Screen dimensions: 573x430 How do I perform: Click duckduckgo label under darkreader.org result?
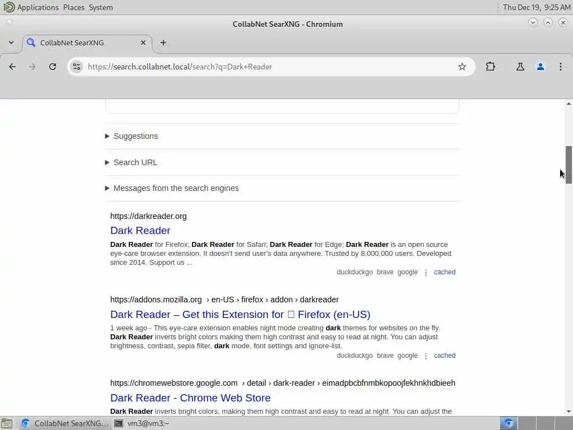(354, 272)
